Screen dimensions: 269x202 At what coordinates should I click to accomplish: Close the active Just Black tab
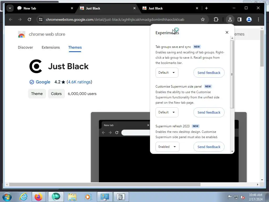(134, 8)
